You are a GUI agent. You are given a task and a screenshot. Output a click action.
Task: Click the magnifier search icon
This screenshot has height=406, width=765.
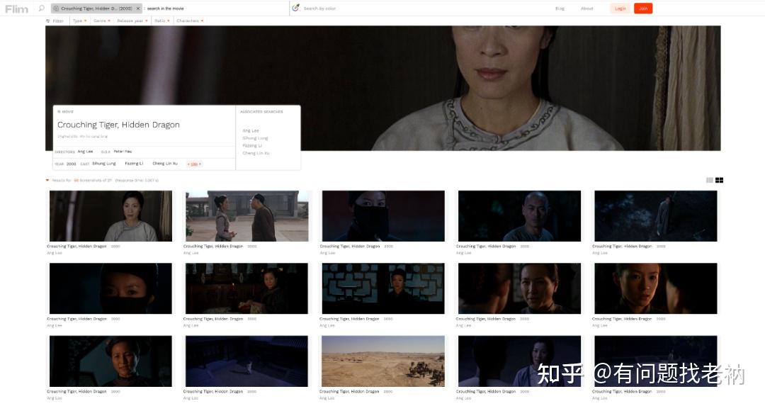[x=42, y=9]
